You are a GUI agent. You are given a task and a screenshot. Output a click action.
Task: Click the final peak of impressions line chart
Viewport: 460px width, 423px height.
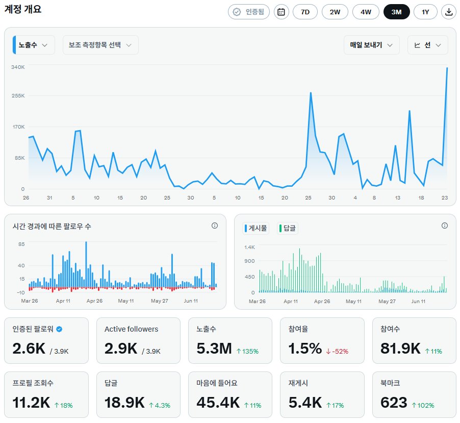(x=447, y=68)
